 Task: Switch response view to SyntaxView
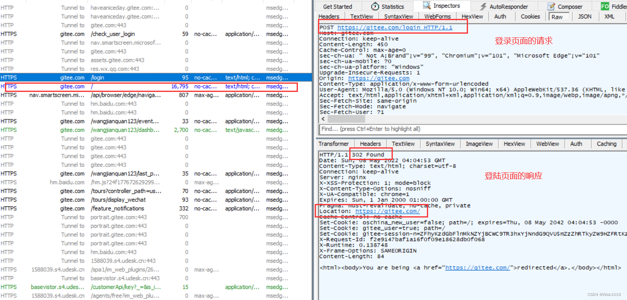(440, 144)
